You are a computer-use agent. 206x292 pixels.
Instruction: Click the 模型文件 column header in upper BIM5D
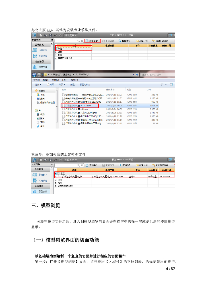[110, 46]
